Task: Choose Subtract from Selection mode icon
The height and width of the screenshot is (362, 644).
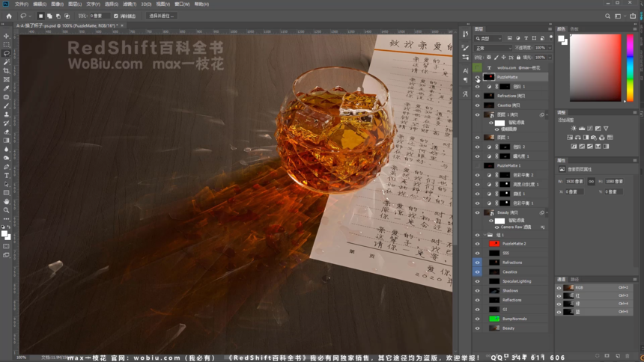Action: pyautogui.click(x=58, y=16)
